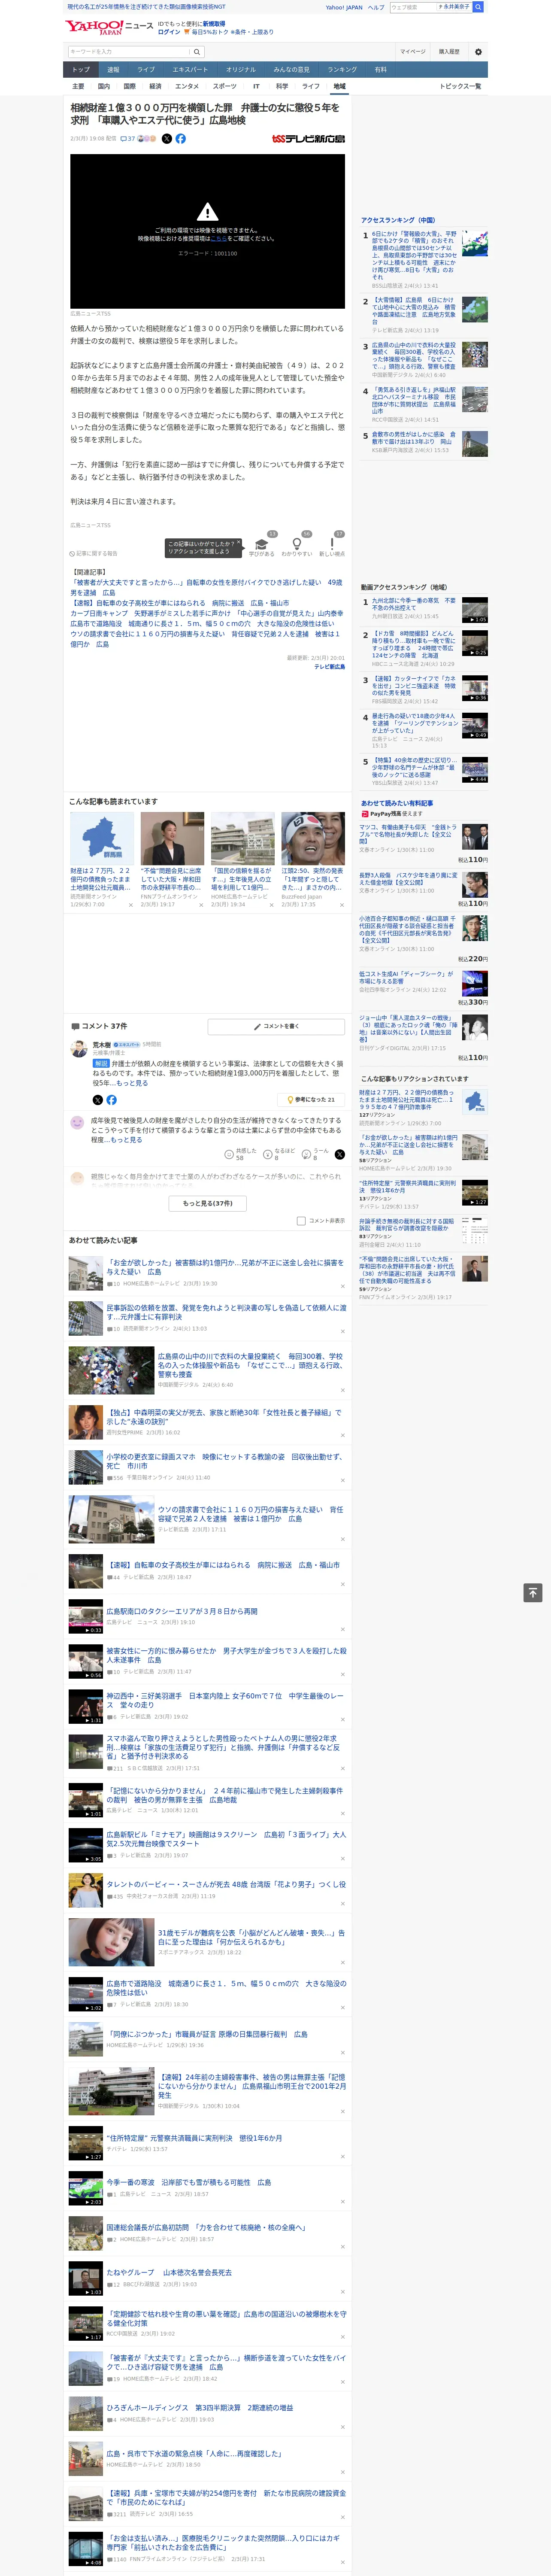Click the コメントを書く button

[277, 1026]
